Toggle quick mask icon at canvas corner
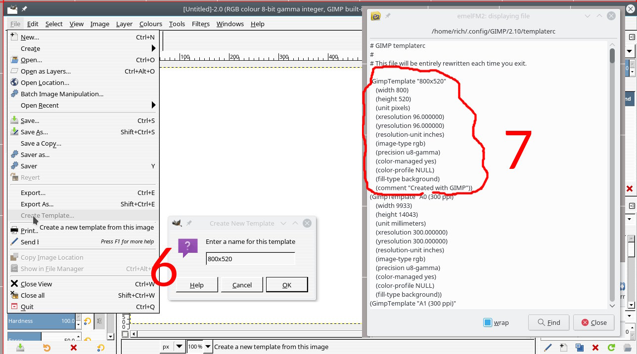This screenshot has width=637, height=354. click(x=125, y=334)
